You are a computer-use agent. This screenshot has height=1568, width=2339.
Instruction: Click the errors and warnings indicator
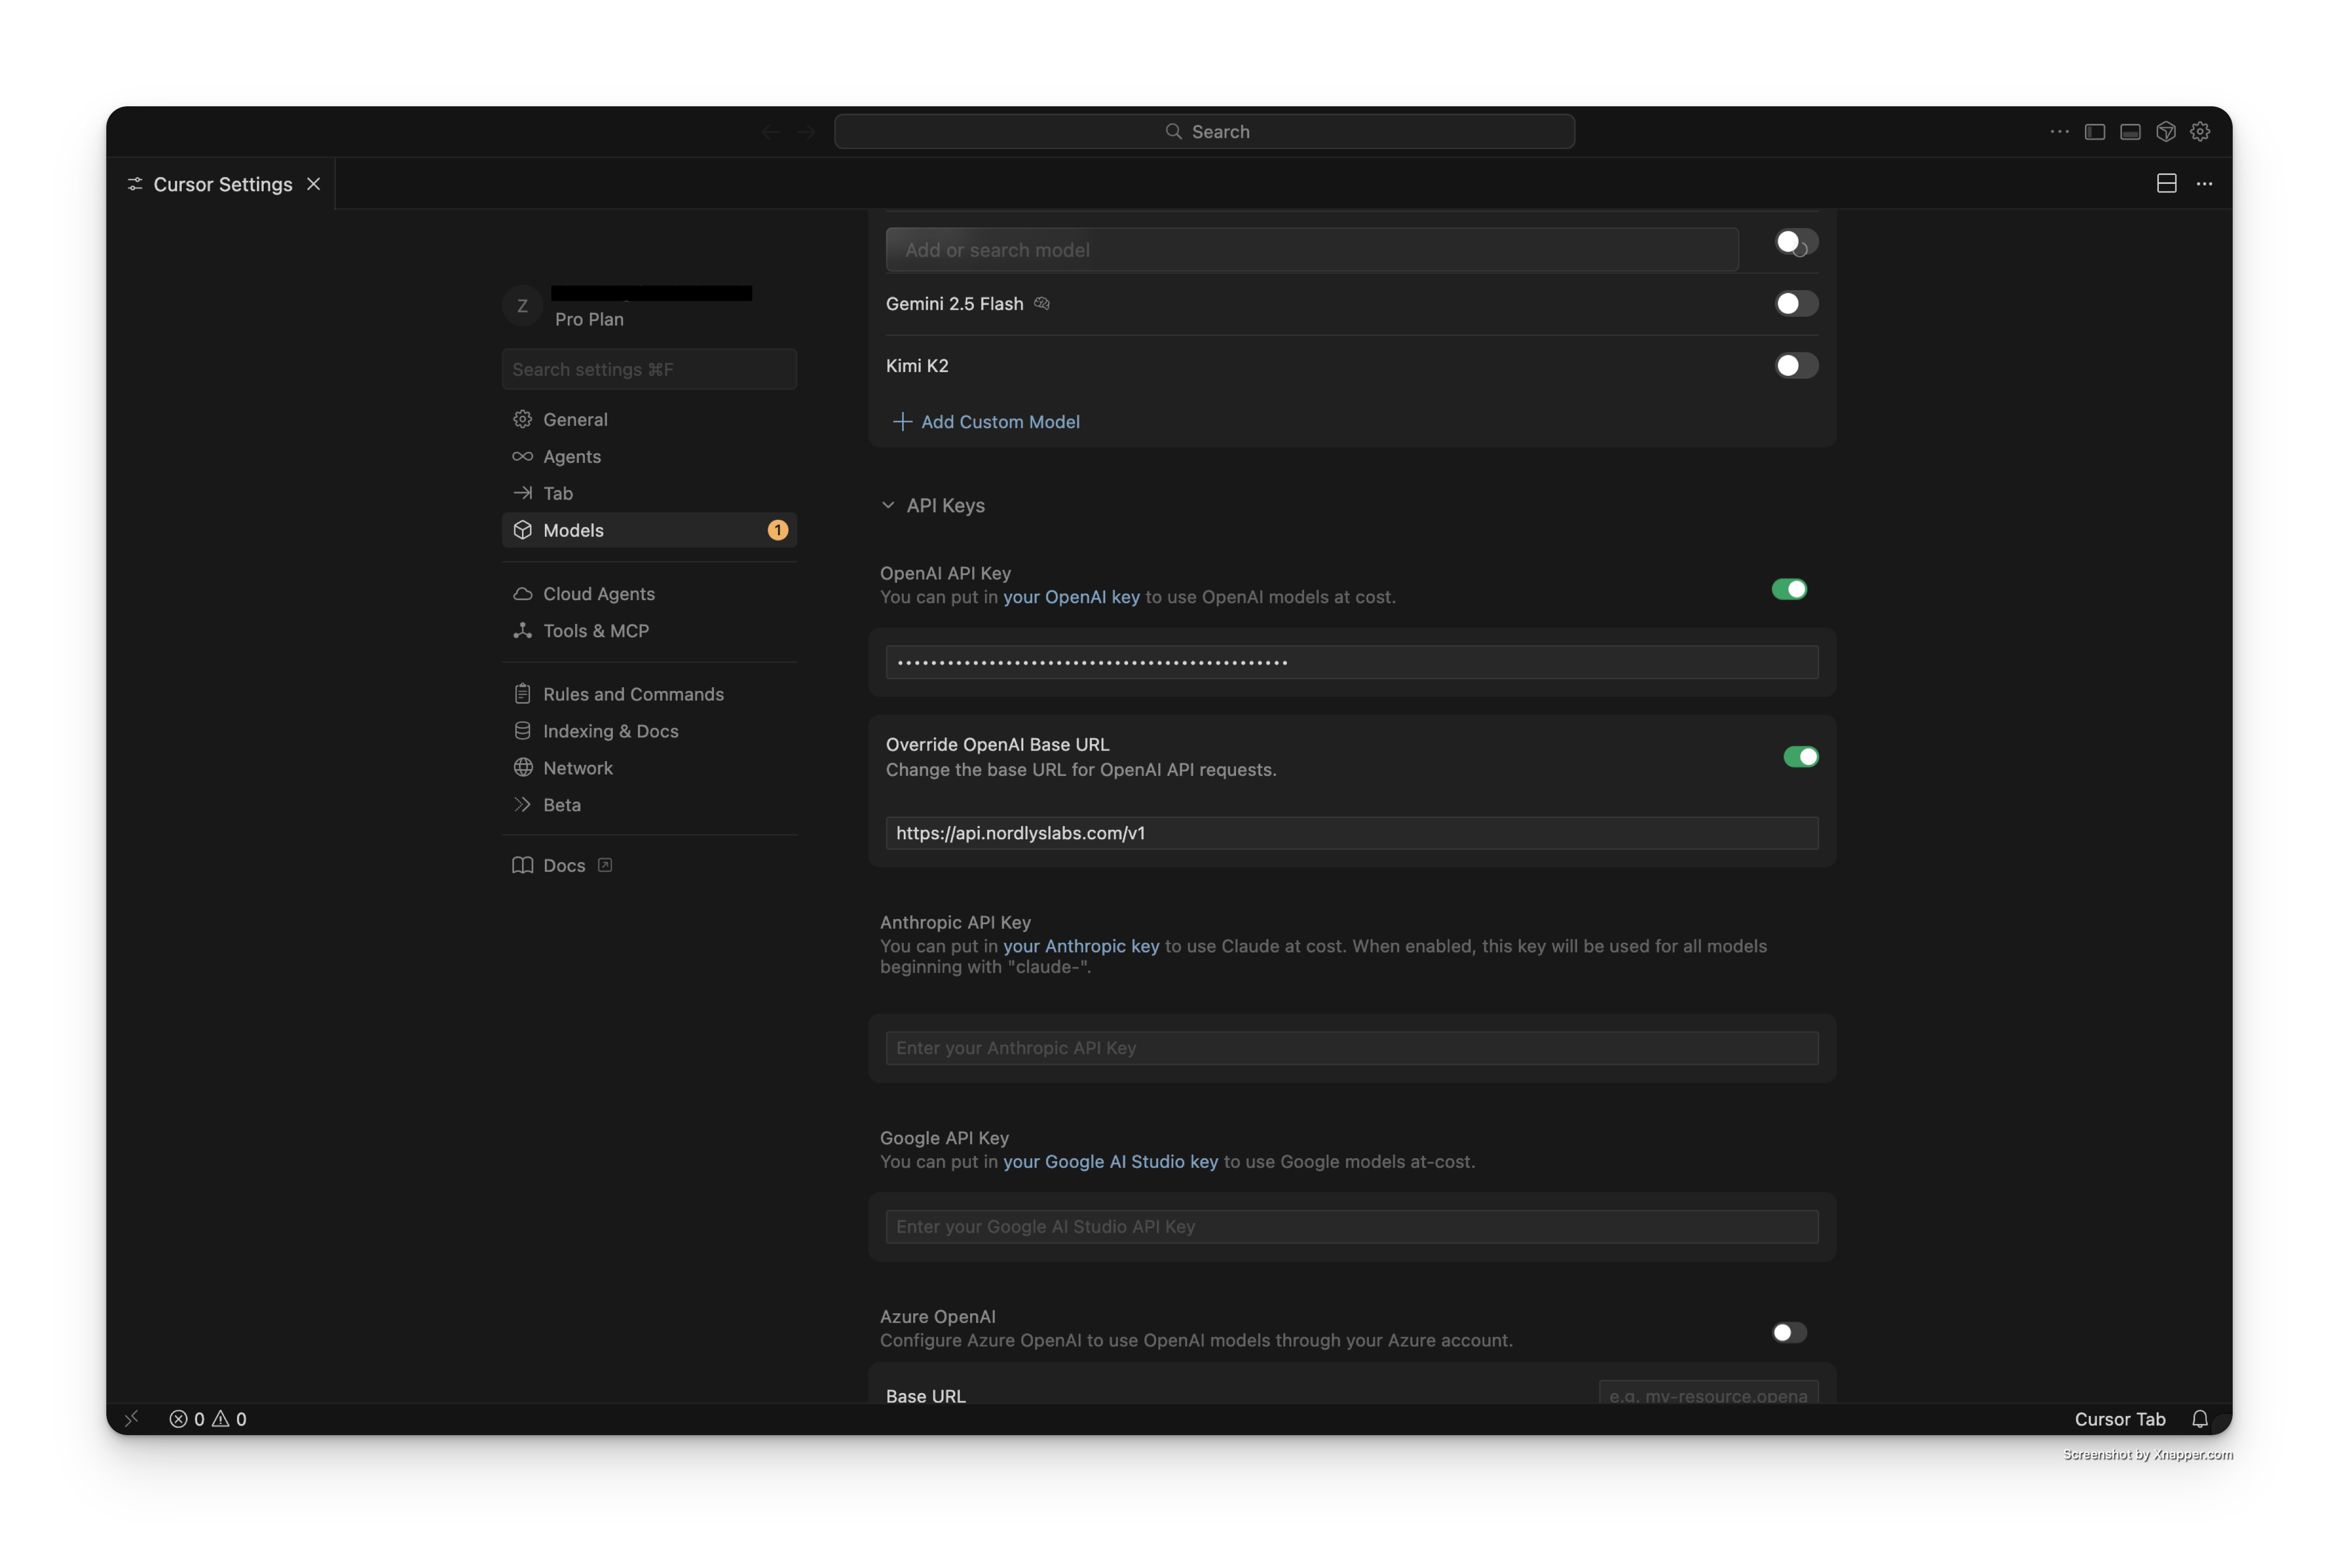click(x=207, y=1419)
